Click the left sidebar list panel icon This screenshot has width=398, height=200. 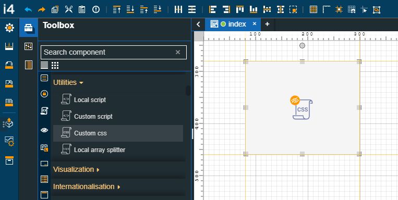point(9,103)
